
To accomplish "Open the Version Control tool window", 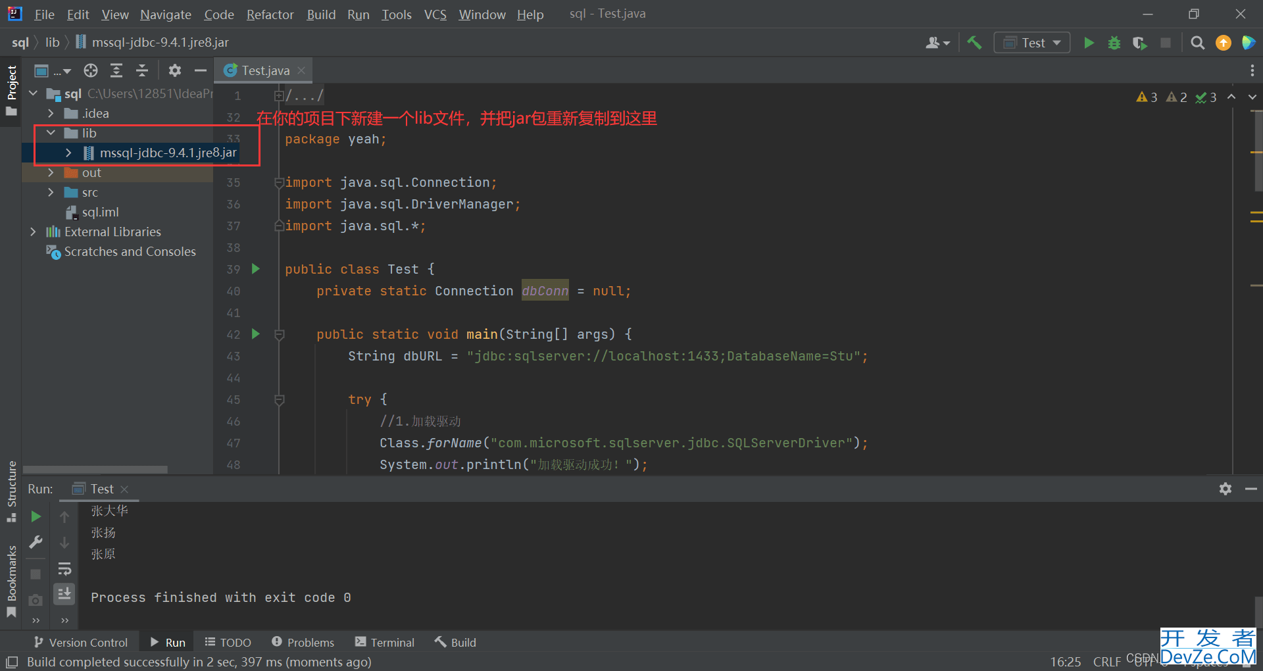I will click(x=81, y=642).
